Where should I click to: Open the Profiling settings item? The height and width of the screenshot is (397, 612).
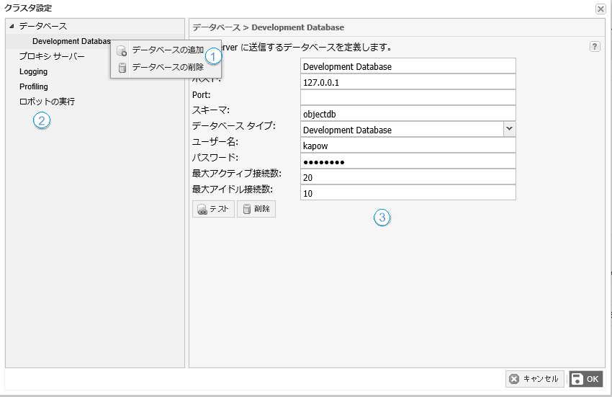pyautogui.click(x=34, y=86)
